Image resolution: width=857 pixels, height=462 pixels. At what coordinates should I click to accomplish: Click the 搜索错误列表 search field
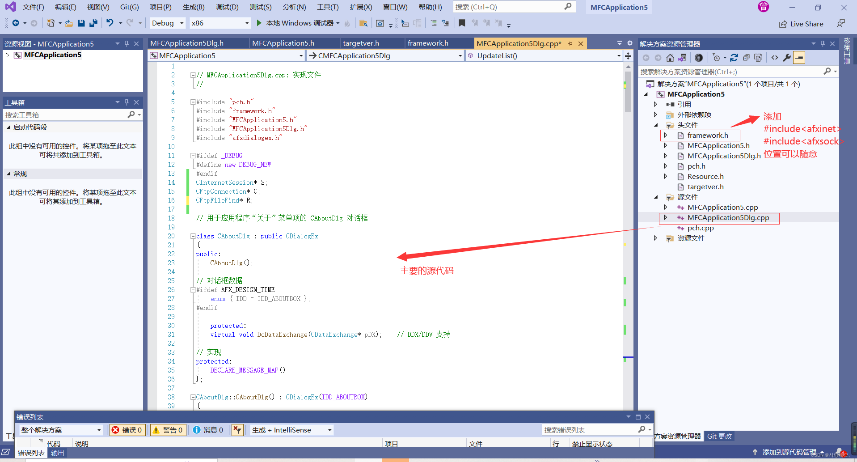pos(597,430)
